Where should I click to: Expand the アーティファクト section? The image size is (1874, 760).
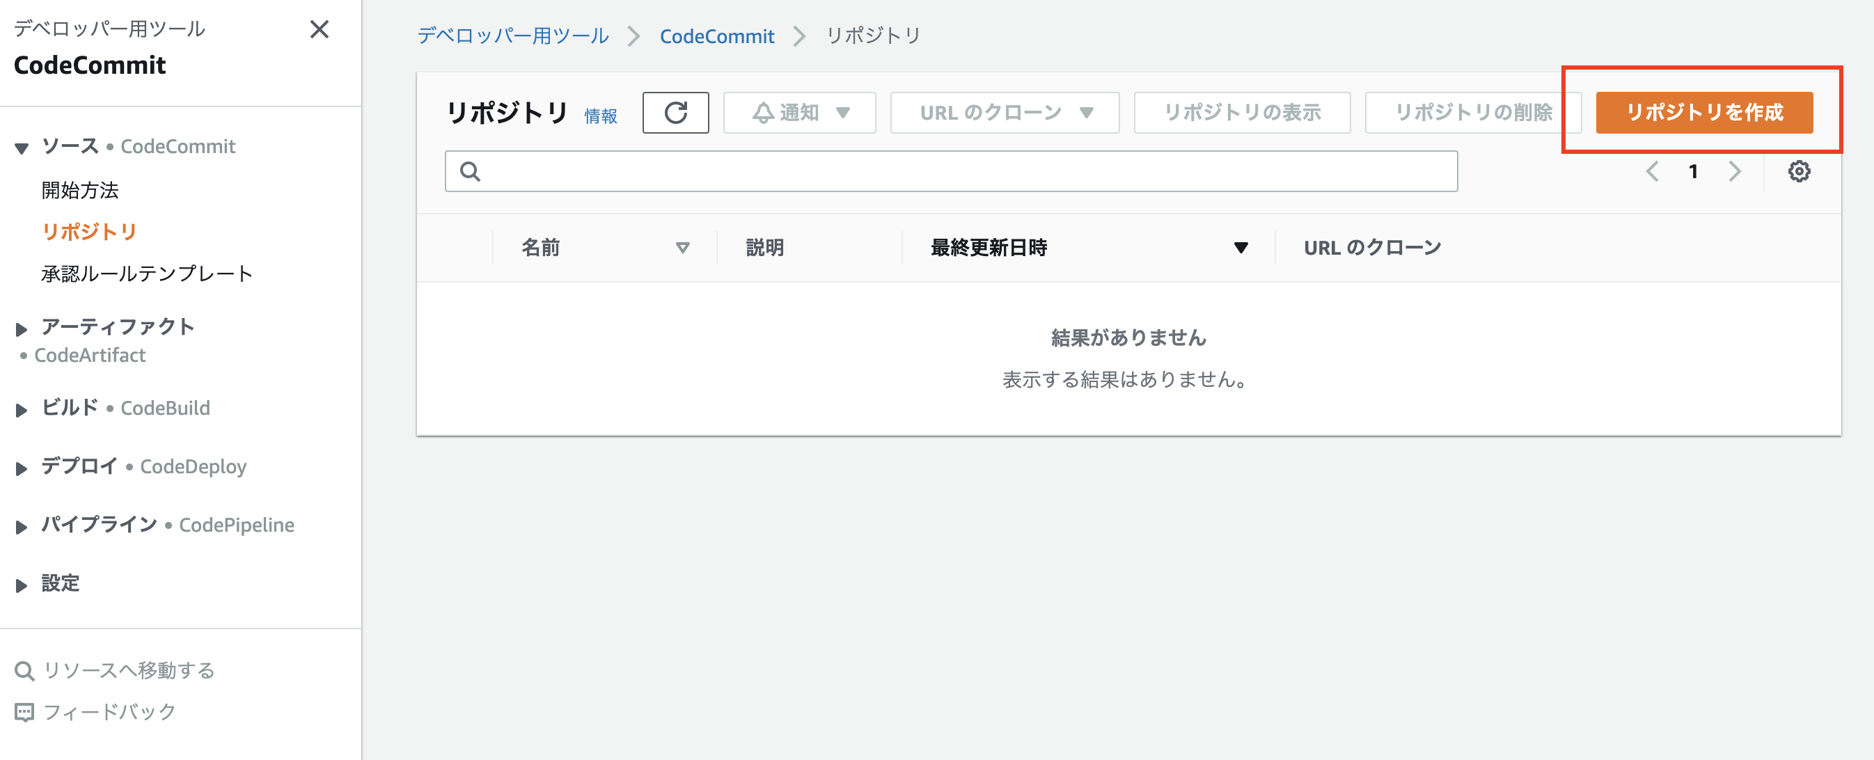(22, 329)
